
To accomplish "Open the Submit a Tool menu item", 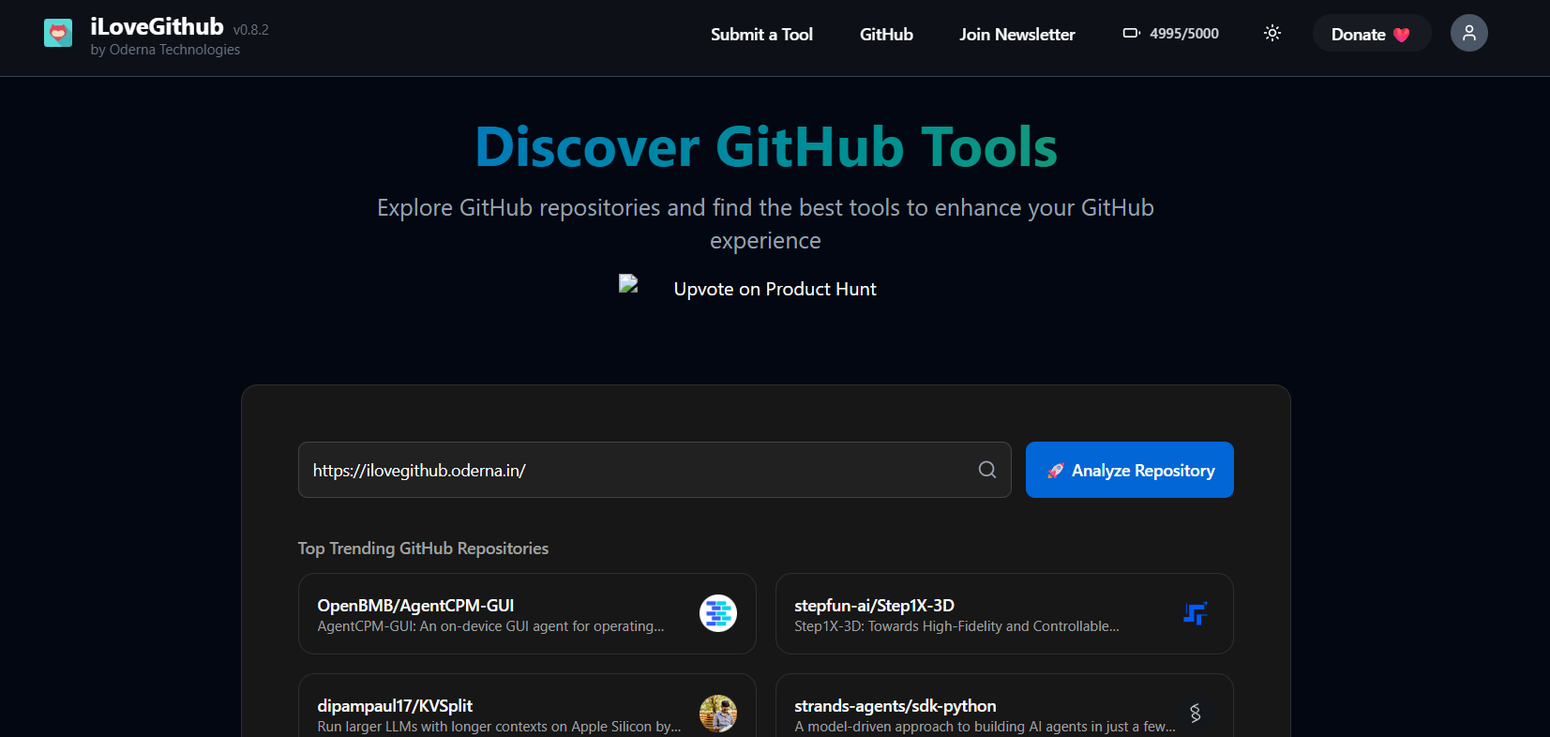I will [x=761, y=34].
